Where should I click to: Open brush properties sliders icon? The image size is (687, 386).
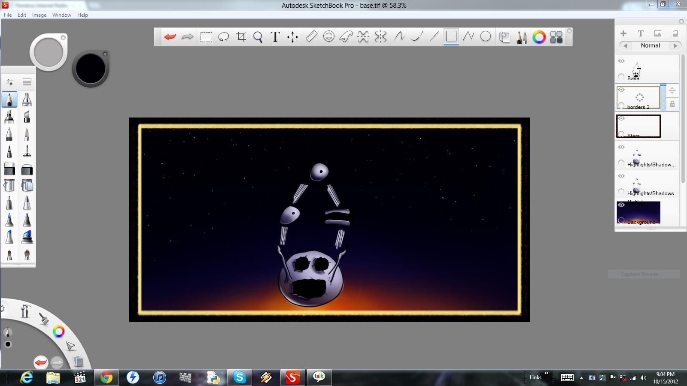9,82
